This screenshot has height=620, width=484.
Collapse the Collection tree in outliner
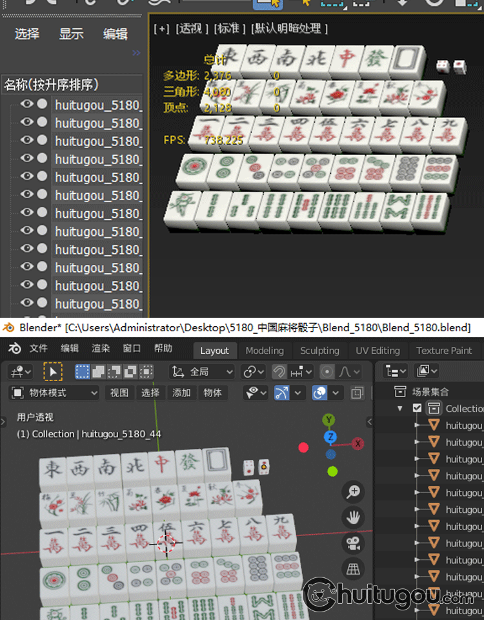click(x=400, y=408)
